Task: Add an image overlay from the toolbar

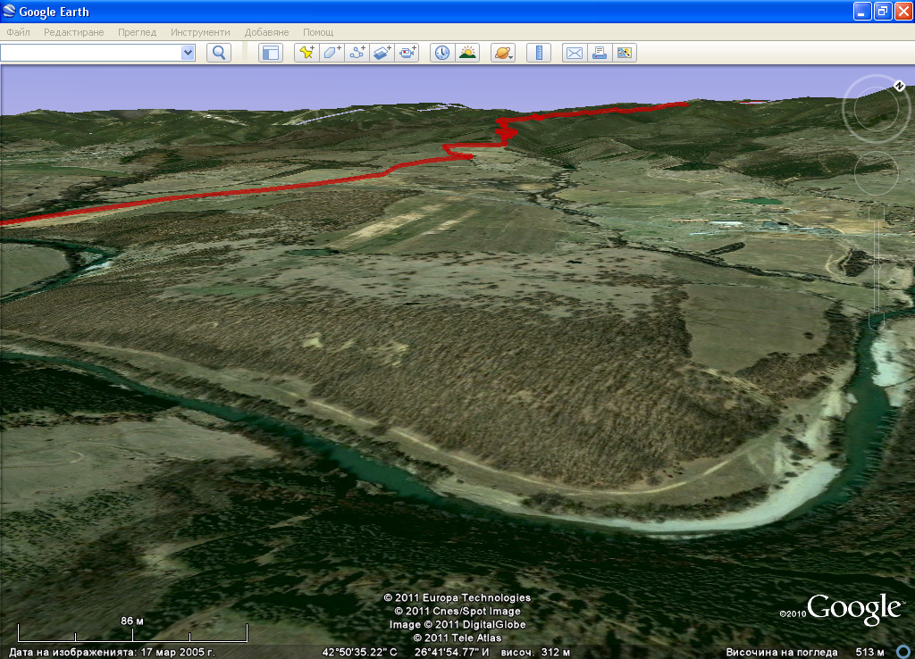Action: tap(382, 53)
